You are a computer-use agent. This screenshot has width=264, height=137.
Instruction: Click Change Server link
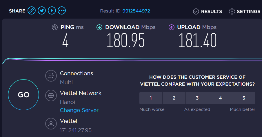click(x=79, y=110)
